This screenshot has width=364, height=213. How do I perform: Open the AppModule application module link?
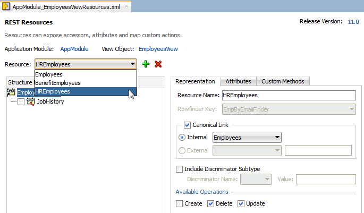[74, 49]
